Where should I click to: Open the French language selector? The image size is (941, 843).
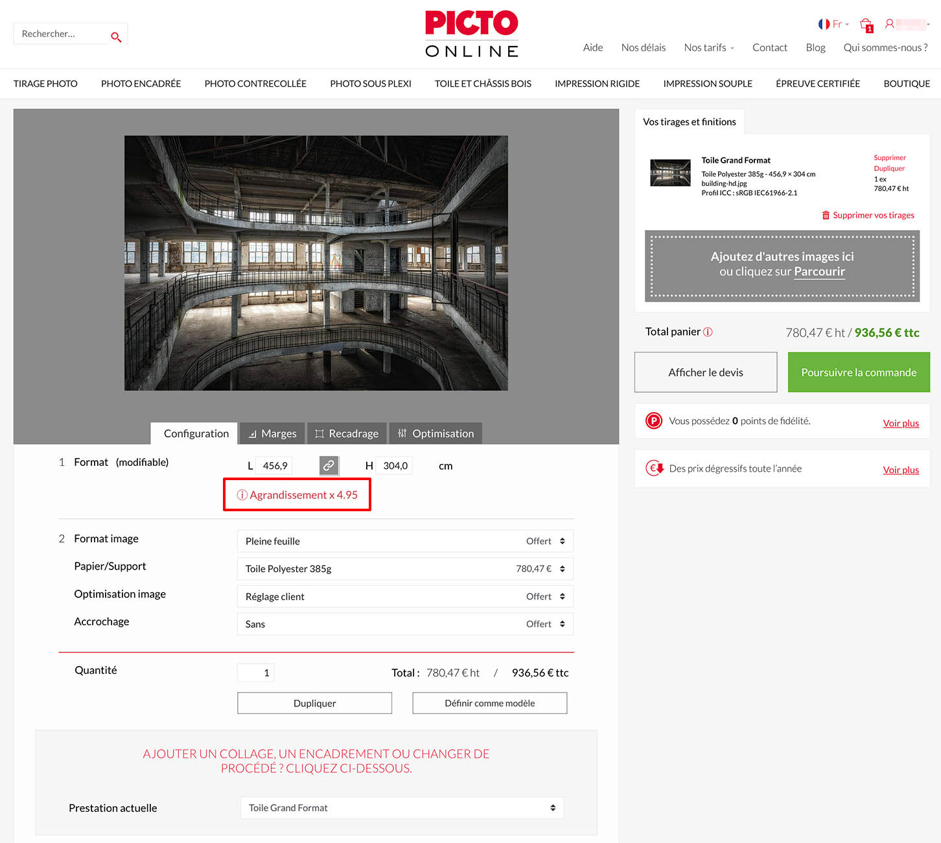[x=833, y=24]
